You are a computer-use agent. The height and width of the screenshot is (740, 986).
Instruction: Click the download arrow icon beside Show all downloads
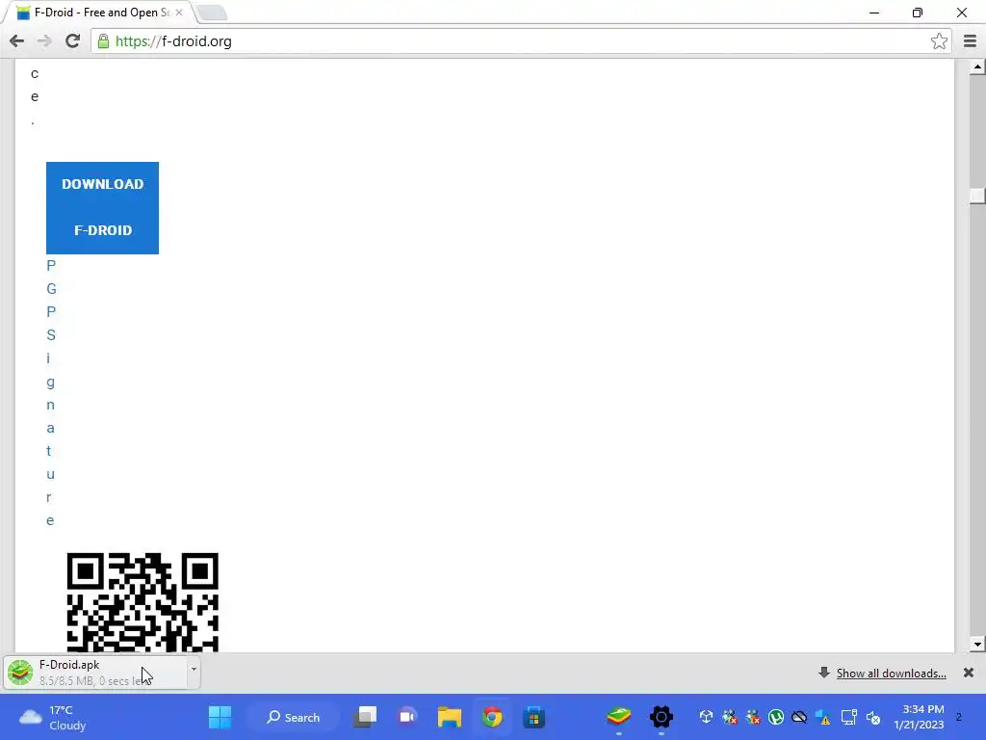(x=824, y=673)
